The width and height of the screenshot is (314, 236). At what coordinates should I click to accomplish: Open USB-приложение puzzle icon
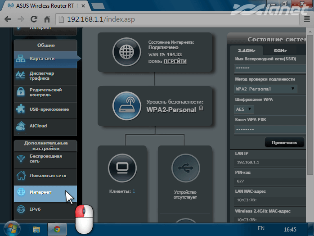click(21, 109)
